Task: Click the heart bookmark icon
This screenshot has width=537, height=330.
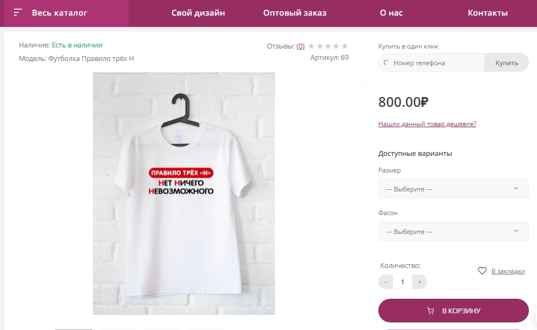Action: [x=482, y=271]
